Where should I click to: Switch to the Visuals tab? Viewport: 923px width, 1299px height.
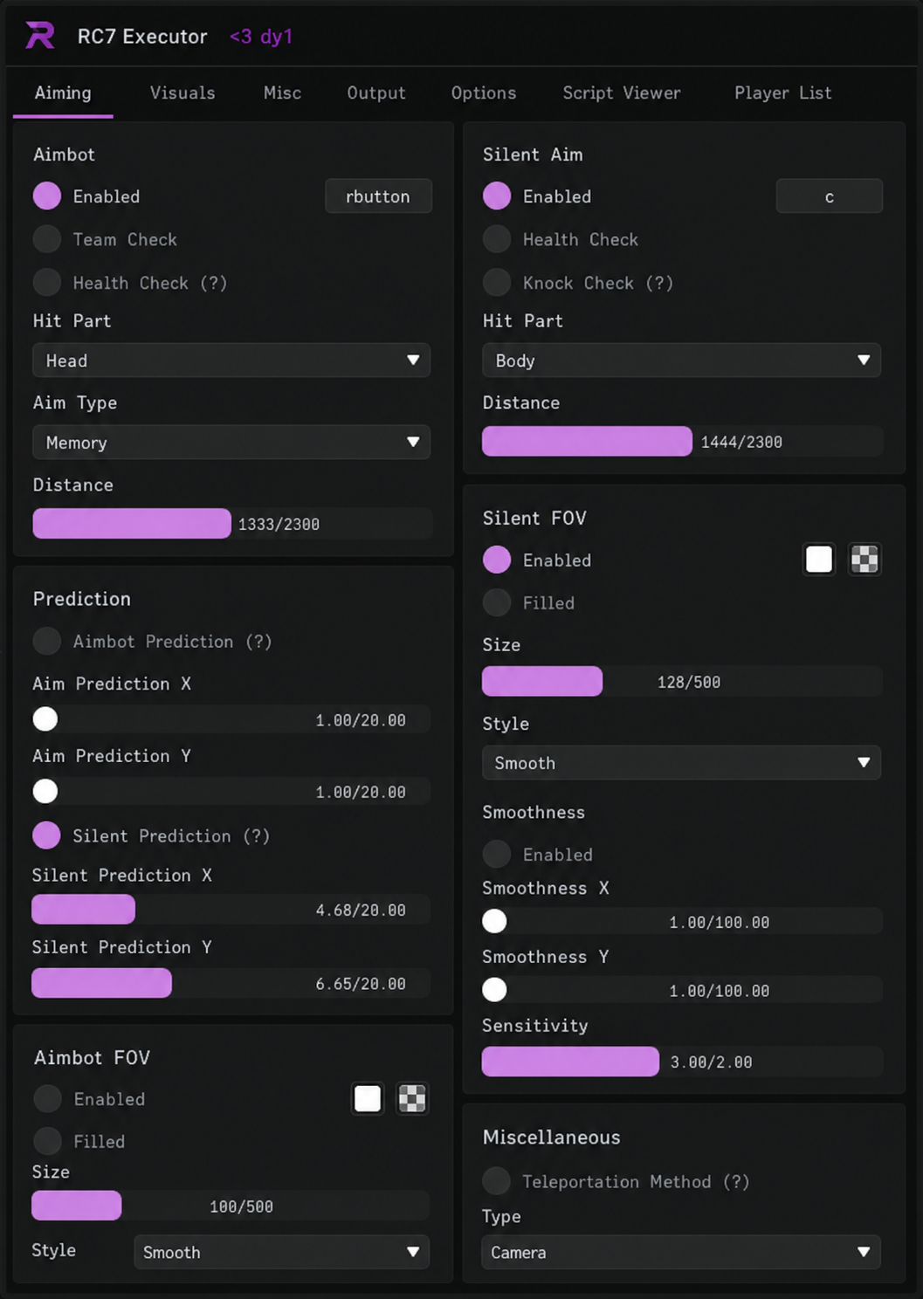(x=183, y=93)
